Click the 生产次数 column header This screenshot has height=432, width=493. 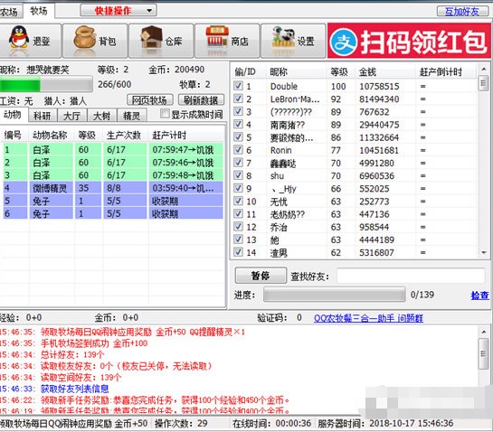click(x=124, y=135)
